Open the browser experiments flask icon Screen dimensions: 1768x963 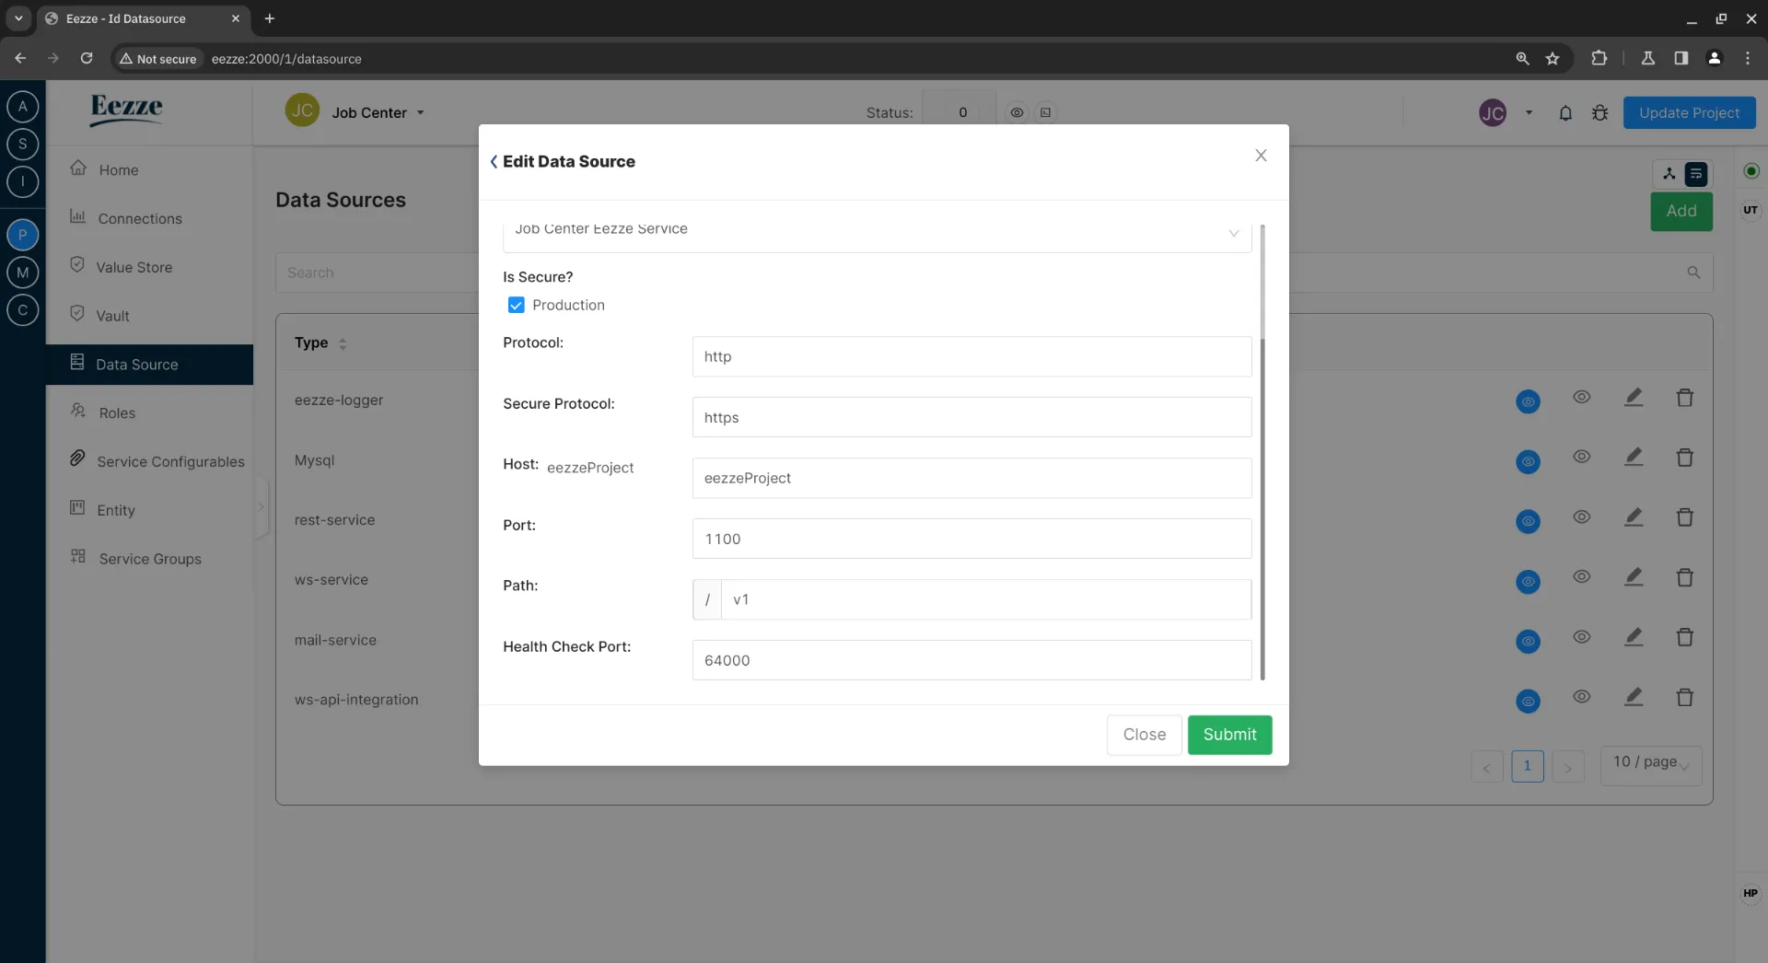coord(1647,58)
